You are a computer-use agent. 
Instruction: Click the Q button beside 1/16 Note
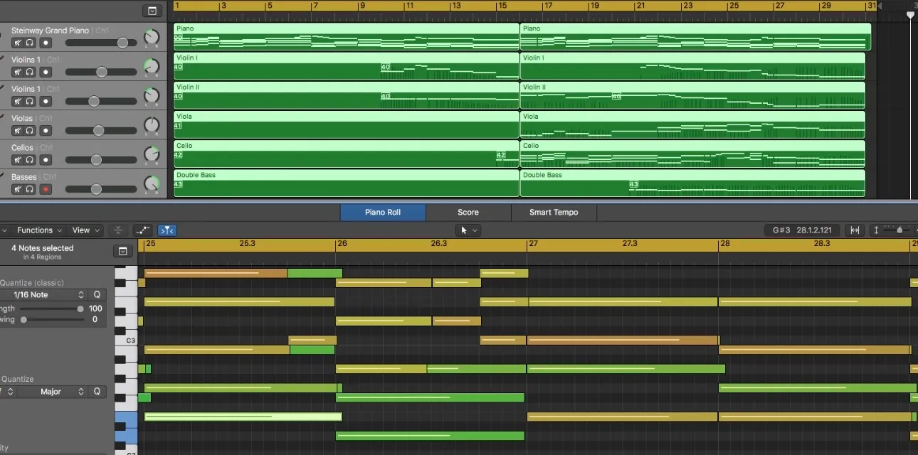point(97,294)
